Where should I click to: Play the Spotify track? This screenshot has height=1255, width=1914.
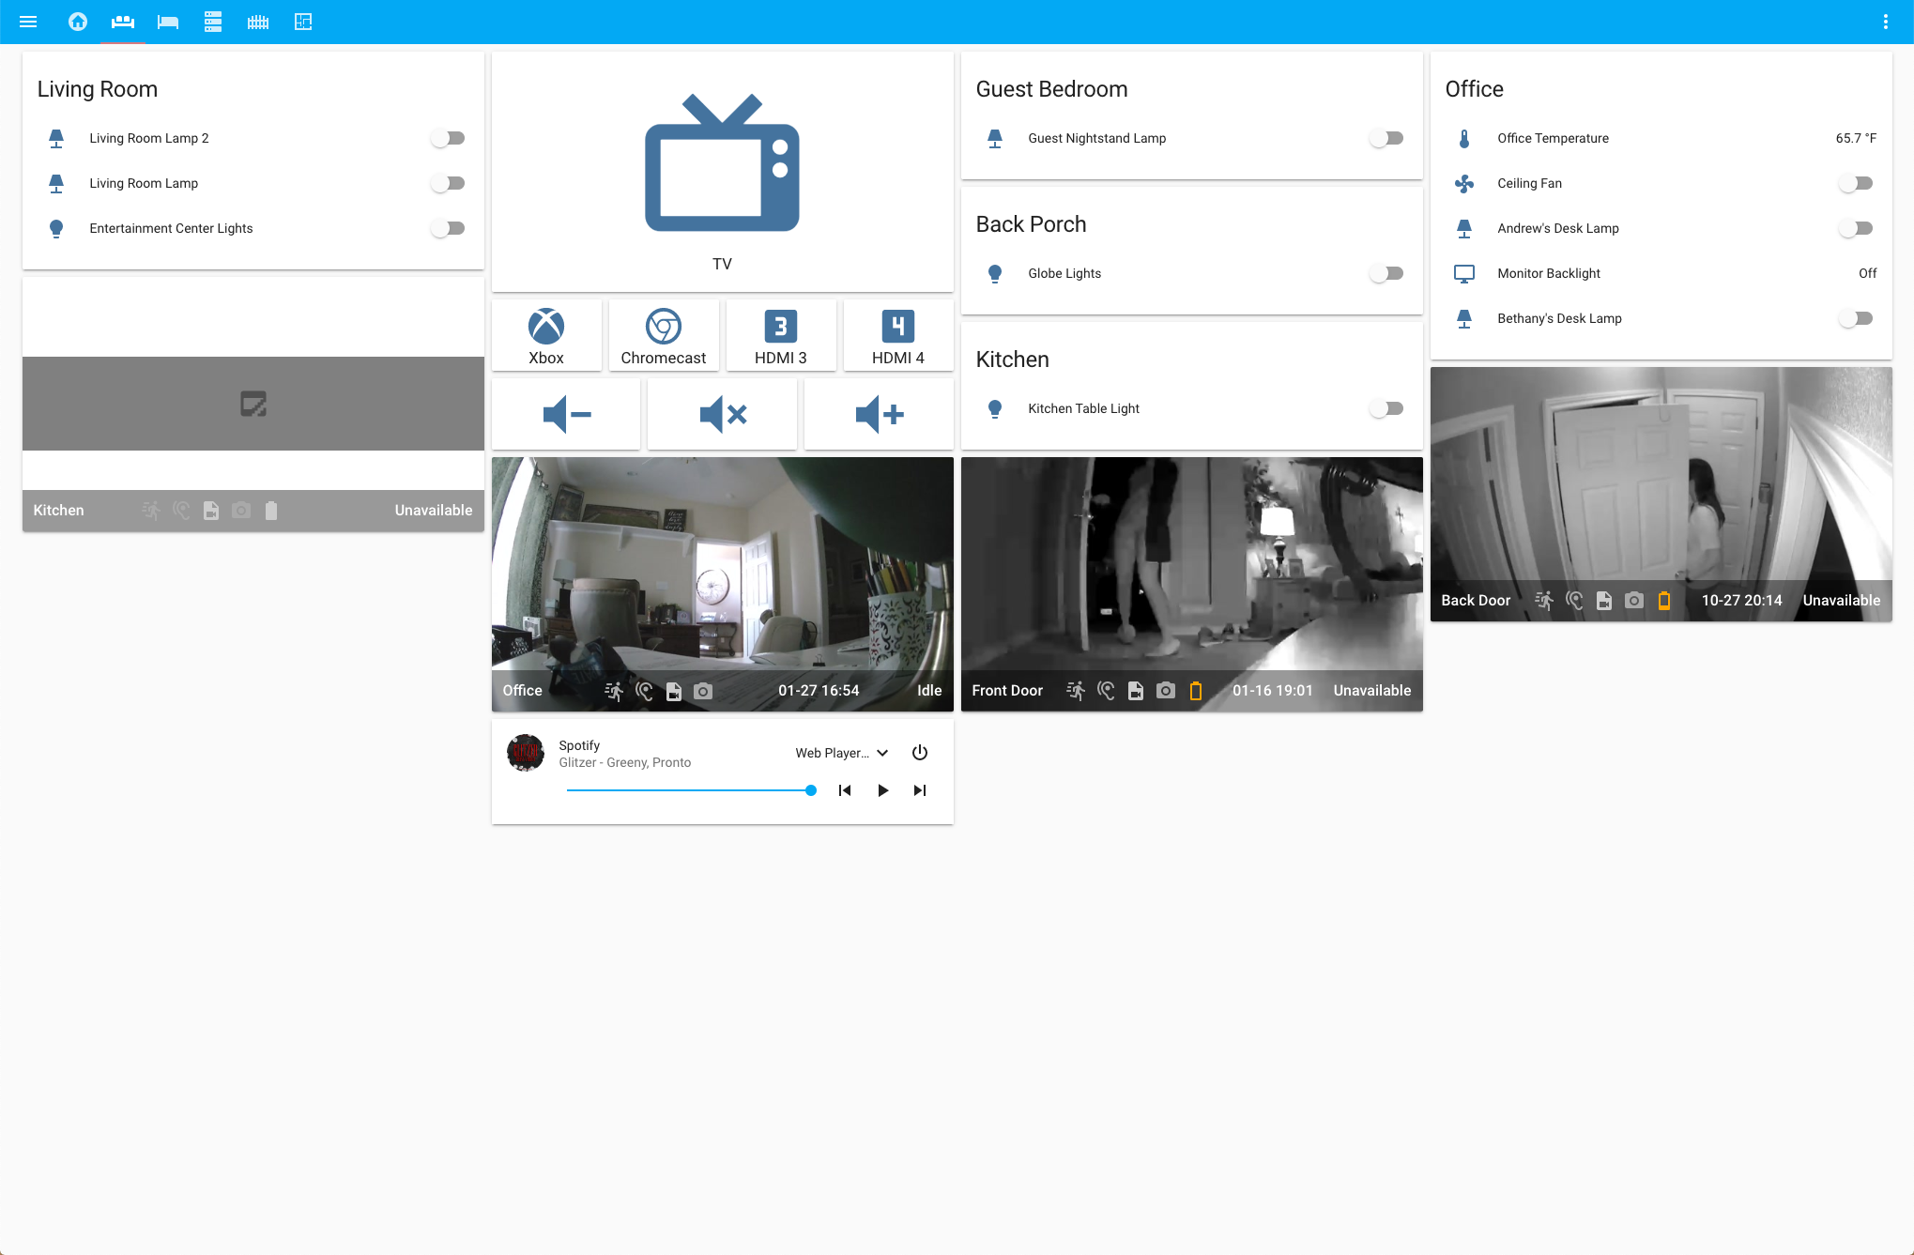882,790
